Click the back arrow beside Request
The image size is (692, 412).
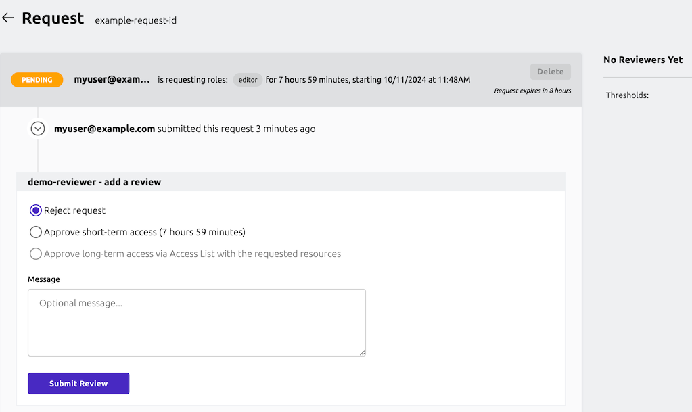(8, 18)
